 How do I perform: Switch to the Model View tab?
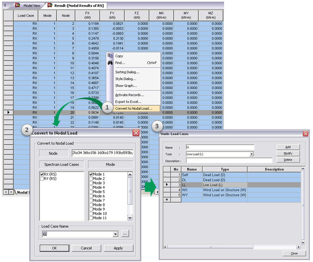[30, 5]
